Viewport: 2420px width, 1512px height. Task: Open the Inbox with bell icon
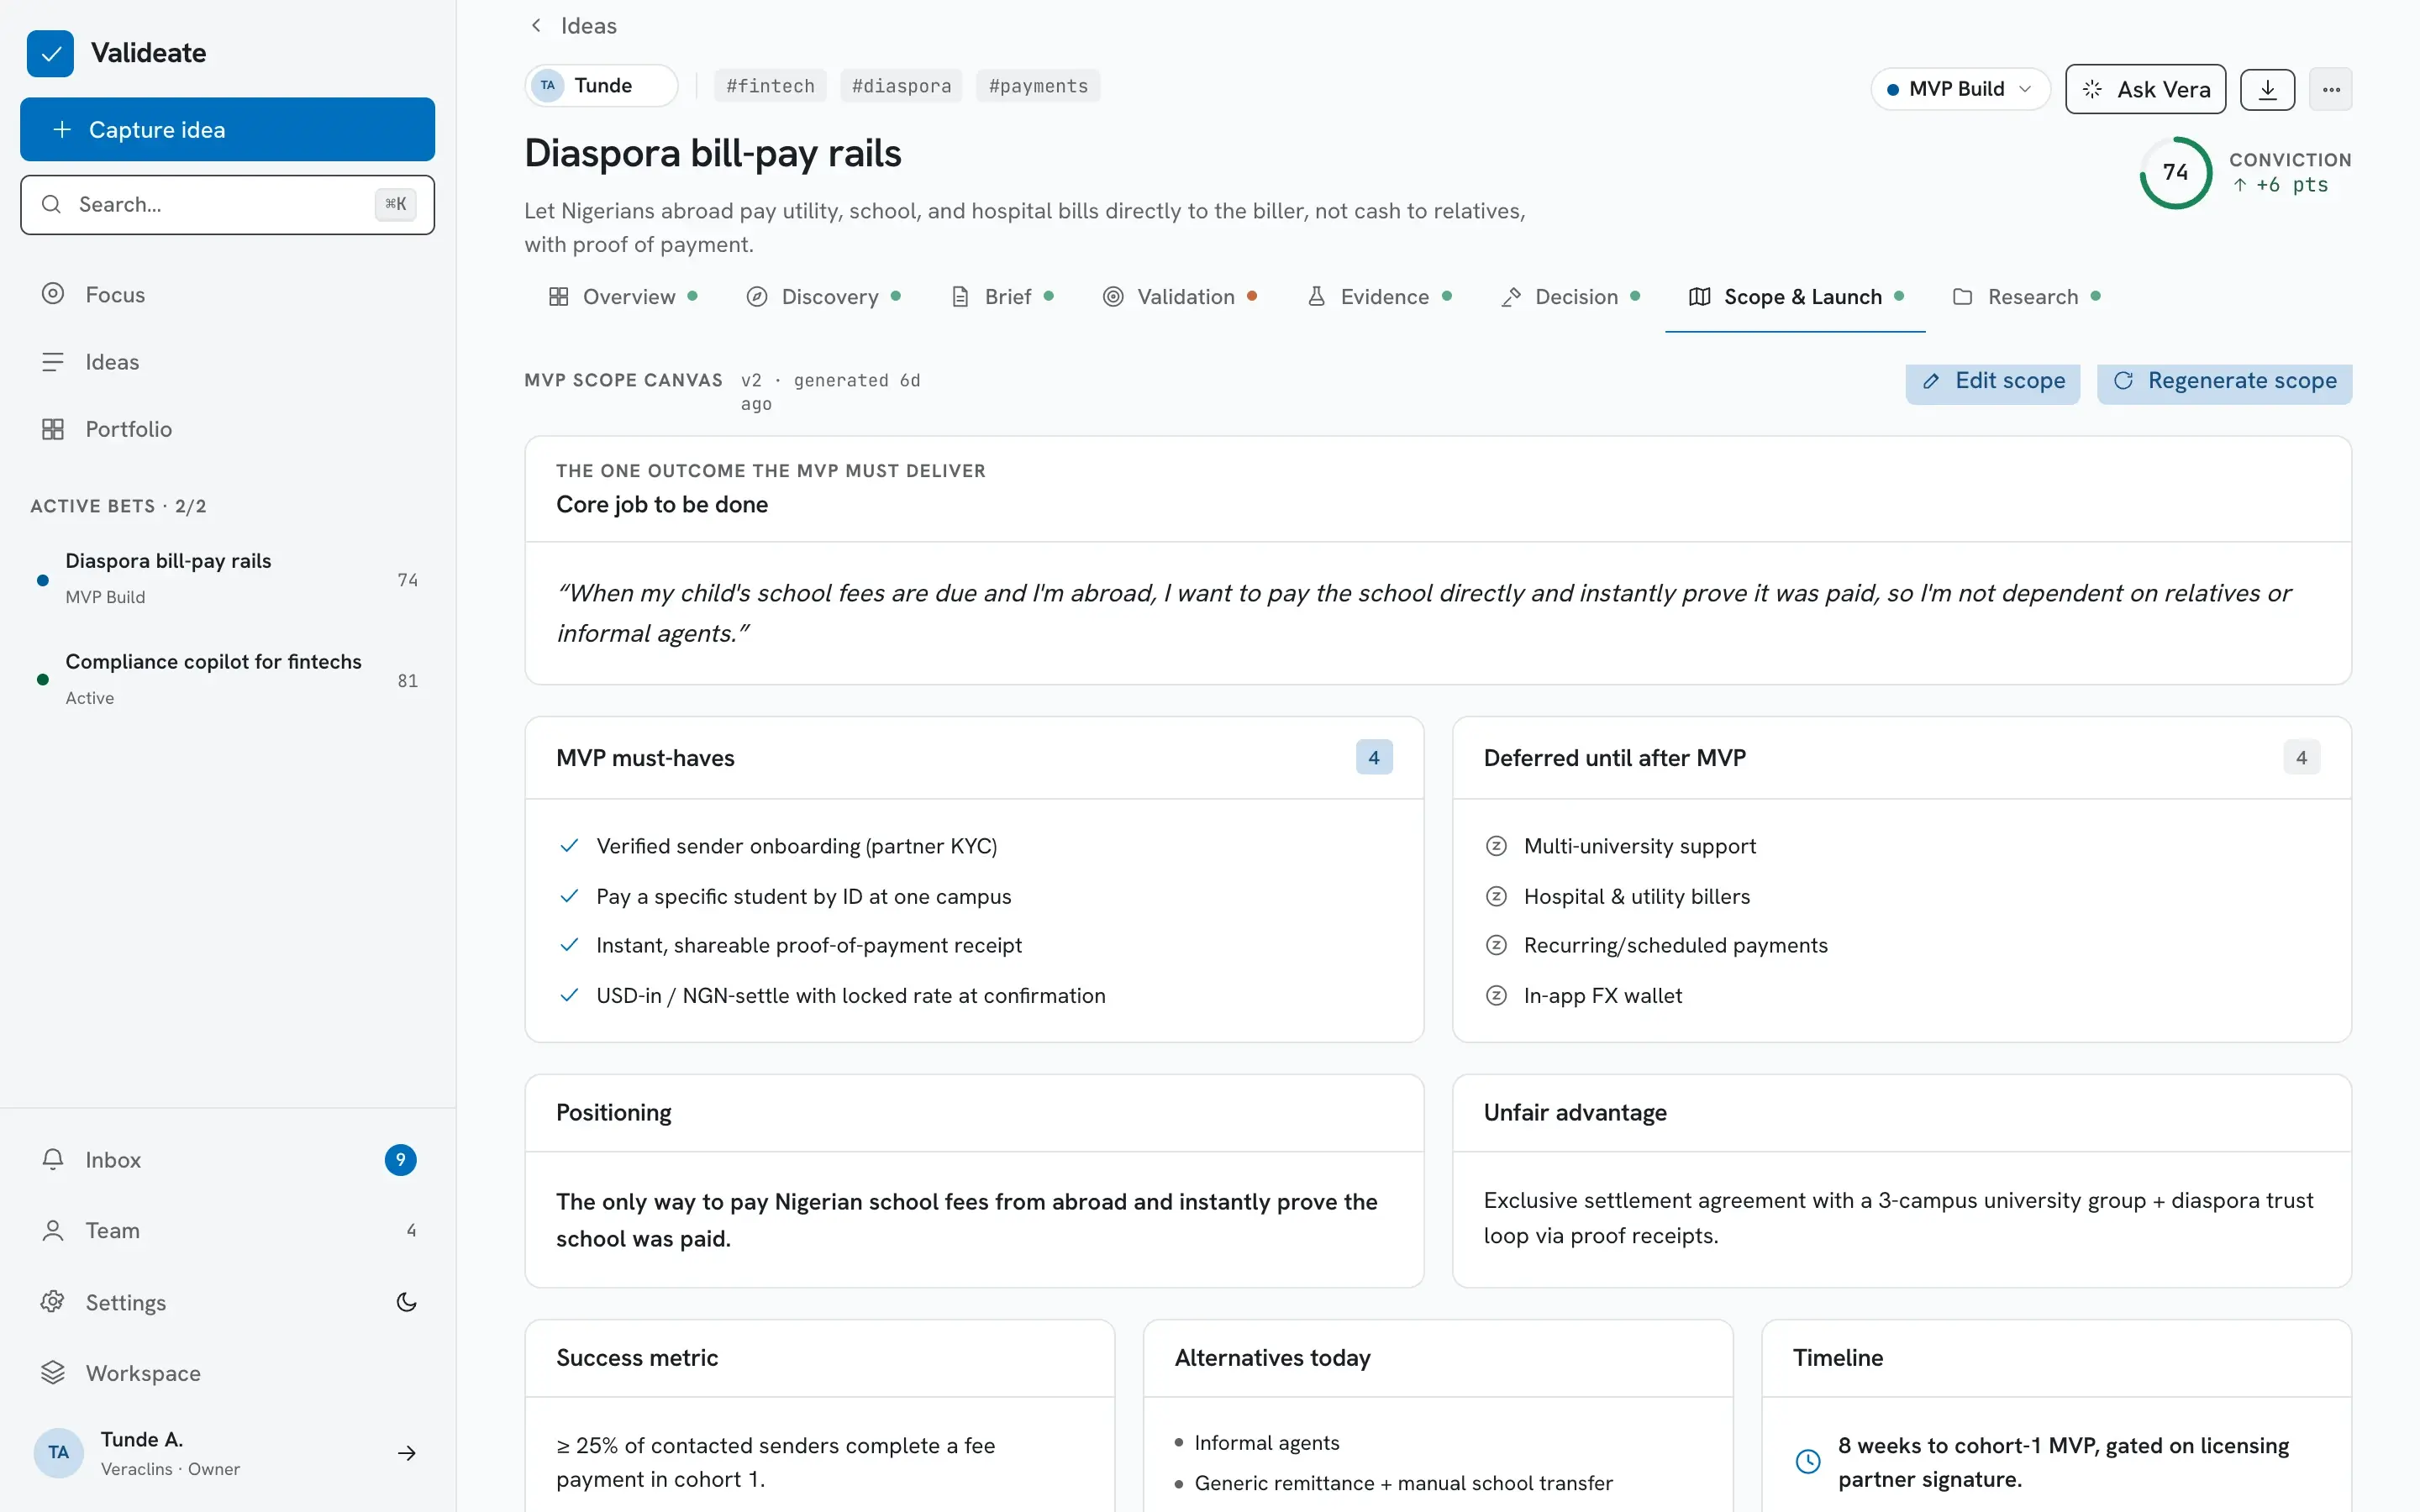[228, 1160]
